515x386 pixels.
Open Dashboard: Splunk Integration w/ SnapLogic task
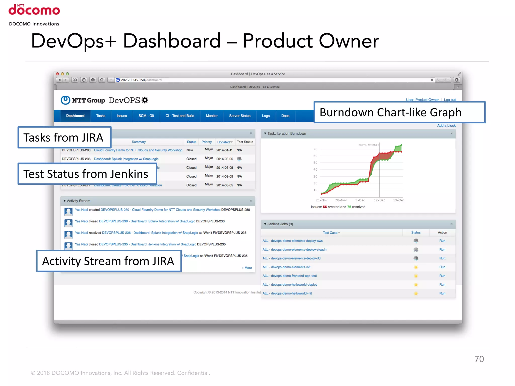pos(126,159)
